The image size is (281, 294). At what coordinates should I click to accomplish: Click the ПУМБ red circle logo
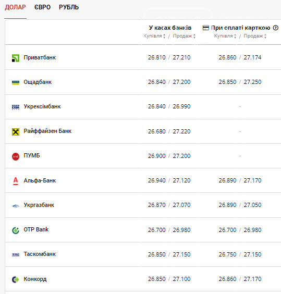coord(16,156)
